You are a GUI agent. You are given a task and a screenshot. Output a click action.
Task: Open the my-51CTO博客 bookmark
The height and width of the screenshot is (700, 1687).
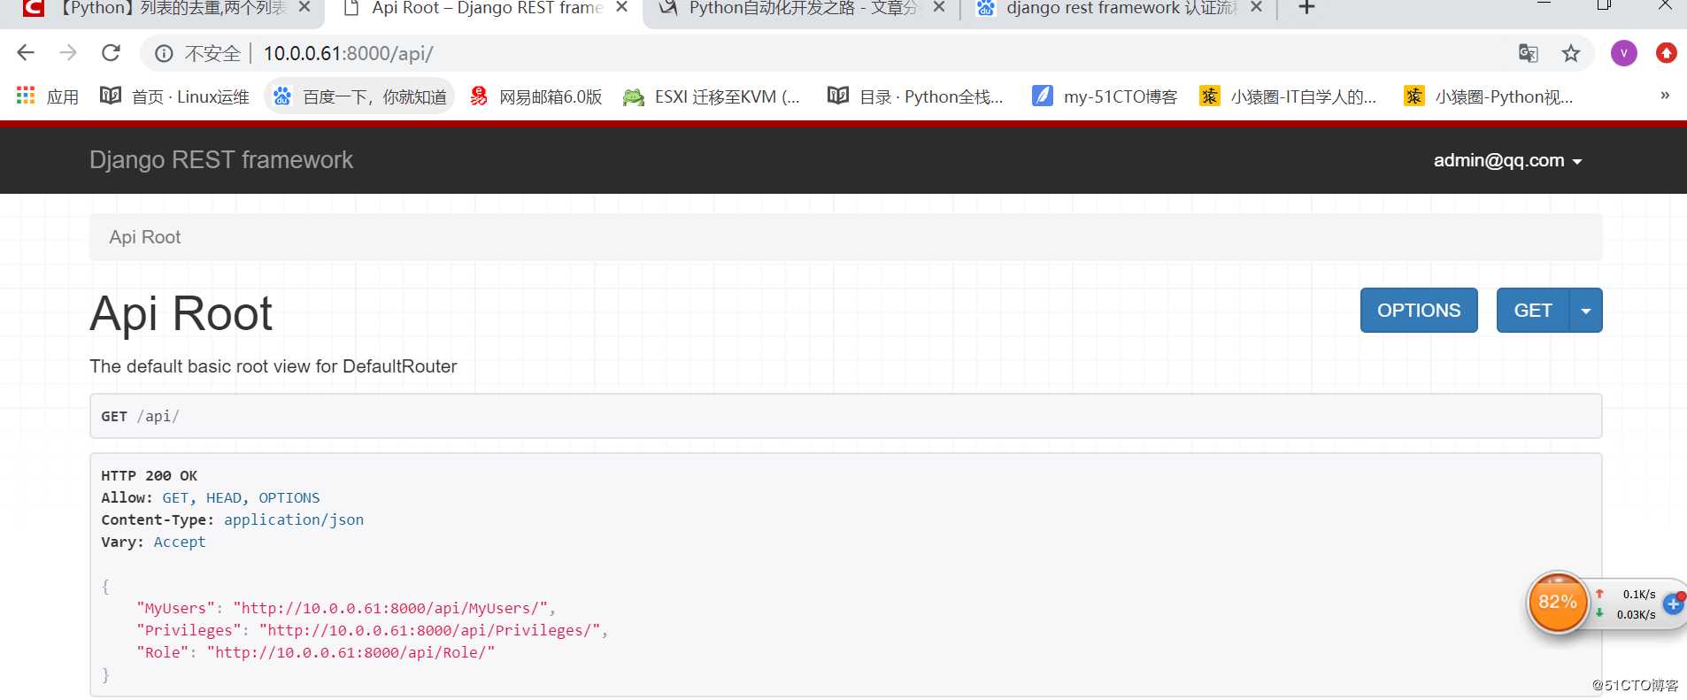(x=1105, y=96)
